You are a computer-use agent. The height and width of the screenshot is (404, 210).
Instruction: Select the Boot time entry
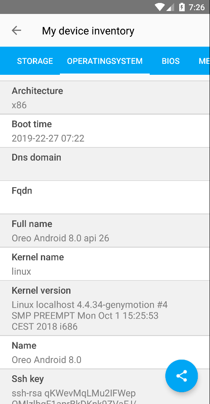105,131
